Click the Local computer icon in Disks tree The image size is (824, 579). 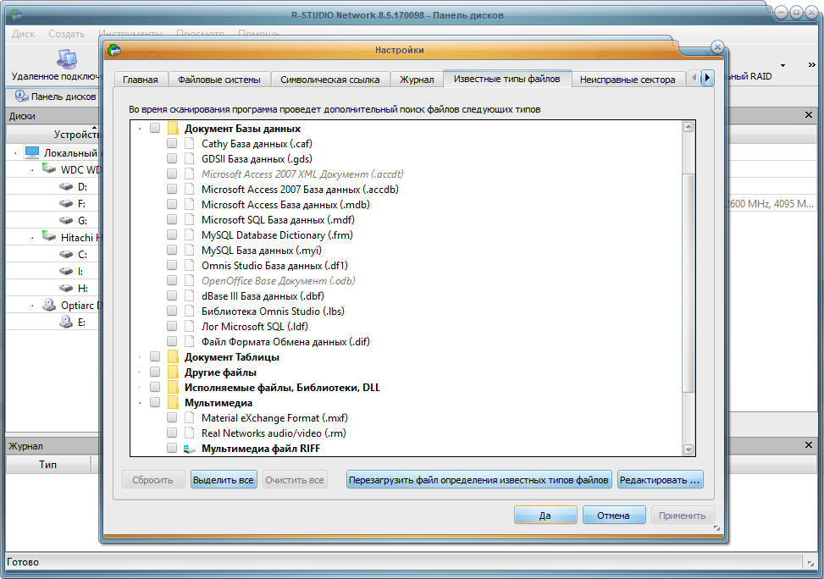click(32, 152)
